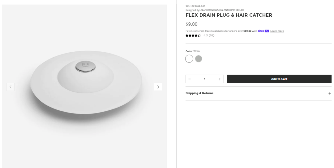The image size is (334, 168).
Task: Choose the Grey color swatch
Action: click(x=199, y=59)
